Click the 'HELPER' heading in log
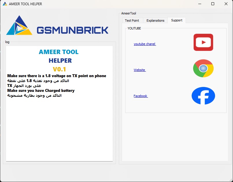The image size is (233, 182). tap(60, 61)
